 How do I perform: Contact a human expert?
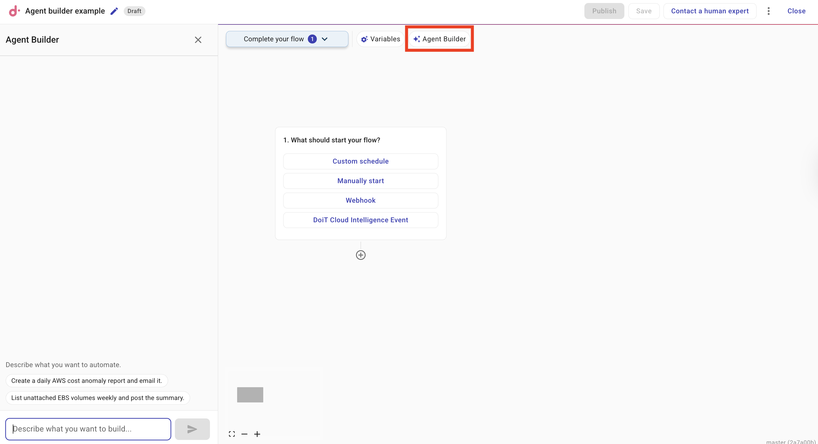[710, 11]
